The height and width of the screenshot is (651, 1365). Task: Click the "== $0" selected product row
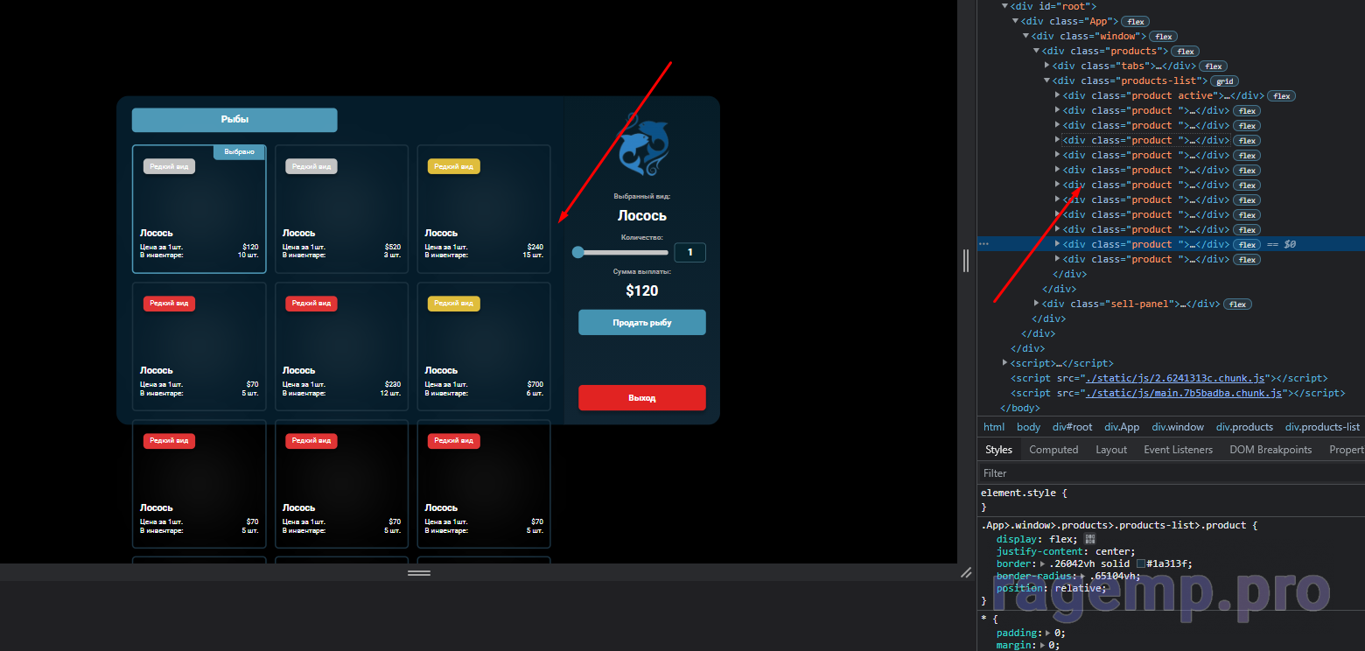coord(1171,244)
